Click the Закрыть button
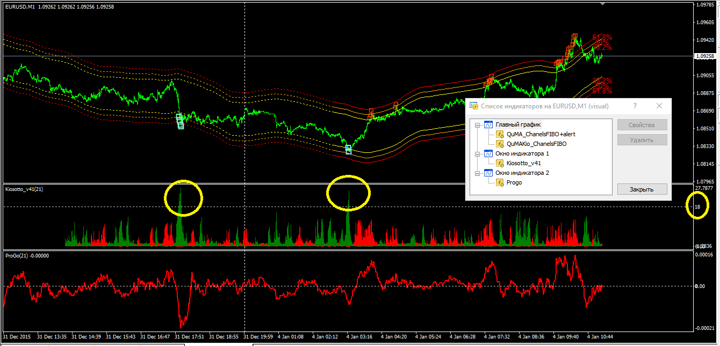 [642, 189]
